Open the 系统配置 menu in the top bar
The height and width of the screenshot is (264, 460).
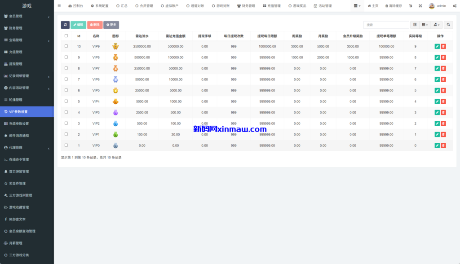[102, 6]
